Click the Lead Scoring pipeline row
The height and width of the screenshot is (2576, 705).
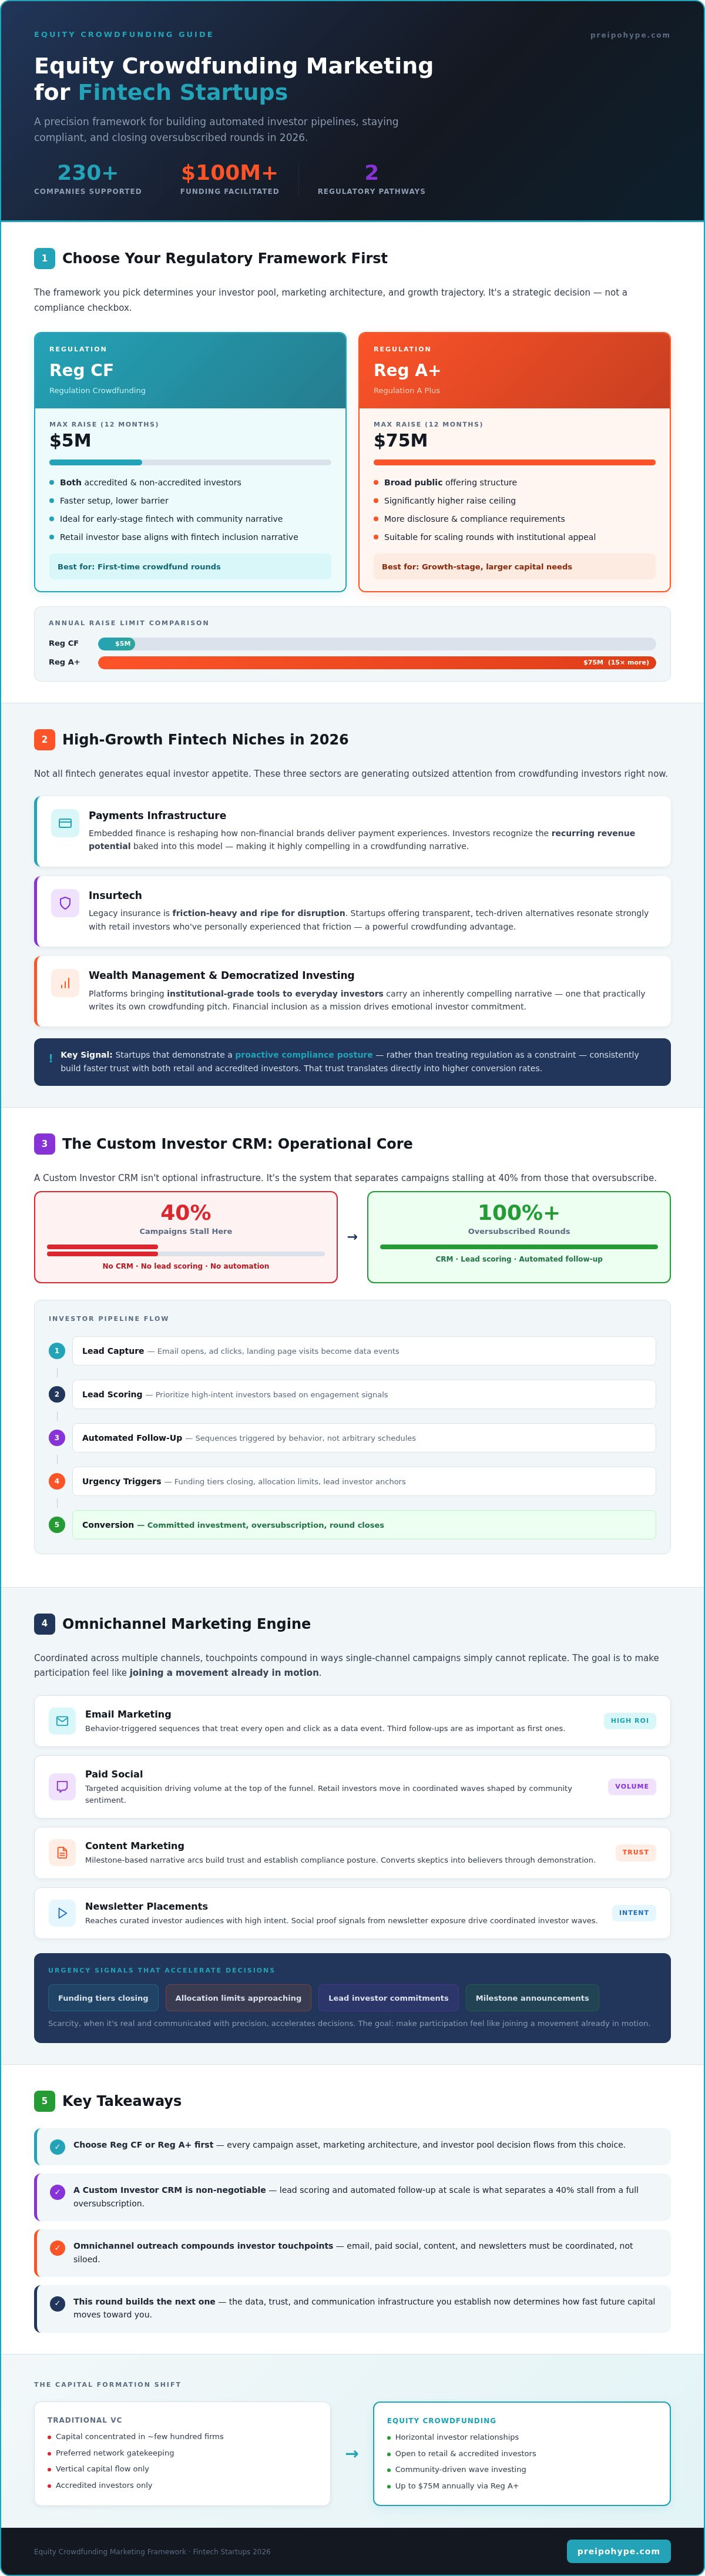point(364,1394)
